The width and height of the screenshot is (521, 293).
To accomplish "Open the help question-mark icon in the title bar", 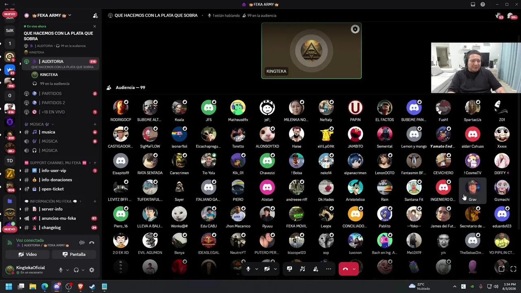I will (483, 4).
